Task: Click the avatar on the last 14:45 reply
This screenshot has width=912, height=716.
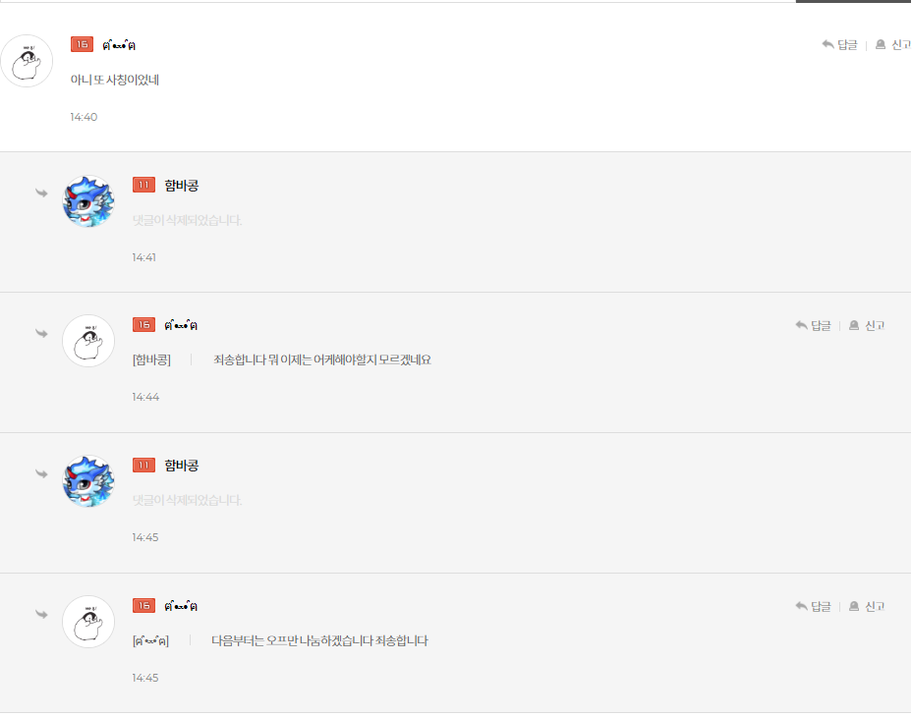Action: (x=88, y=622)
